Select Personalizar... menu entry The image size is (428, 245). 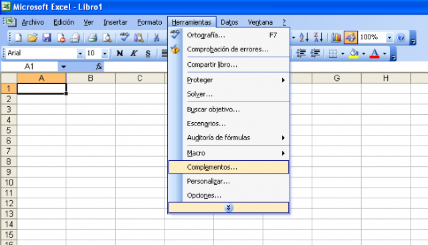click(229, 181)
